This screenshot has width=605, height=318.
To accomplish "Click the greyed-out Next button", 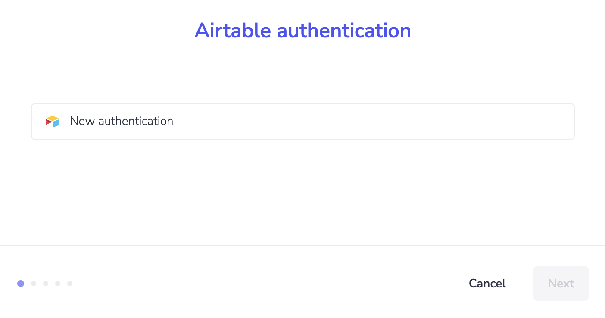I will coord(561,284).
